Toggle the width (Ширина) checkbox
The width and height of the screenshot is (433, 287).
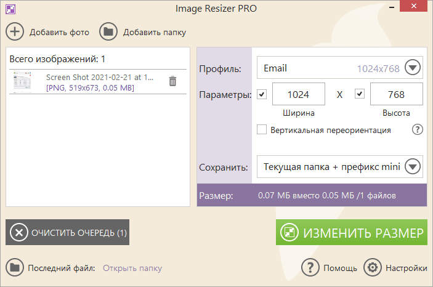click(262, 94)
